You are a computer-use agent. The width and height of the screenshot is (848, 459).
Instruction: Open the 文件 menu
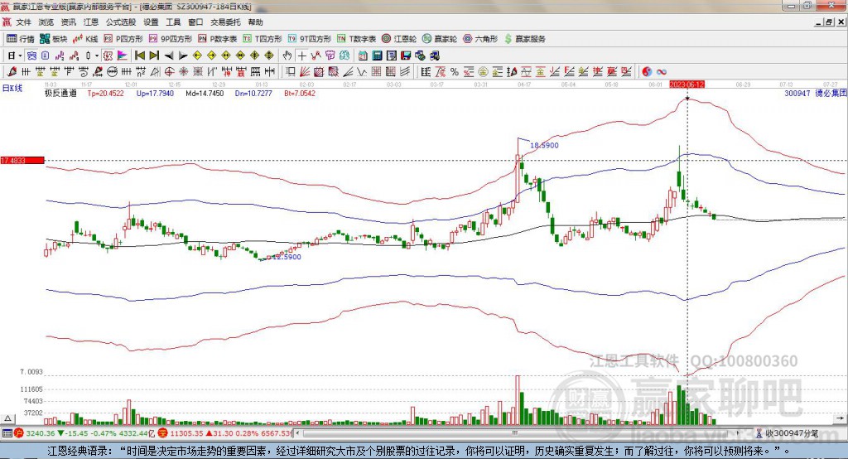[23, 22]
